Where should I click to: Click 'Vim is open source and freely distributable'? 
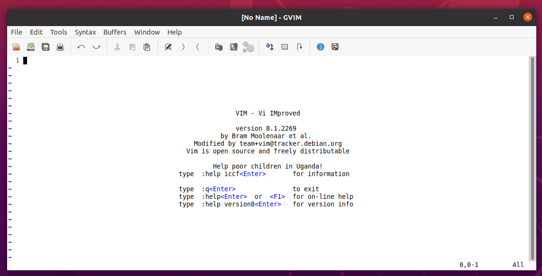tap(268, 151)
